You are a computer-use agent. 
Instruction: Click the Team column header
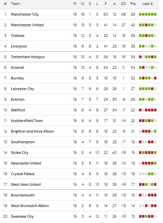tap(16, 4)
